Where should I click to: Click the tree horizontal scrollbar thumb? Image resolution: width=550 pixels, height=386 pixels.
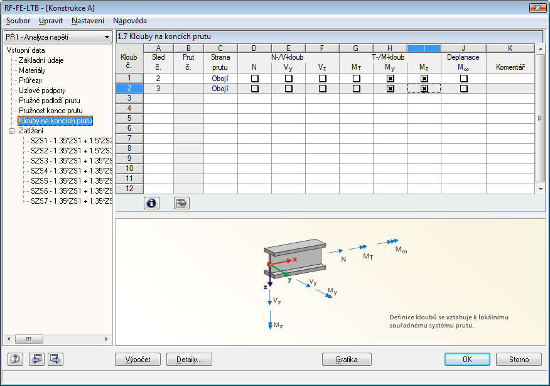coord(29,339)
